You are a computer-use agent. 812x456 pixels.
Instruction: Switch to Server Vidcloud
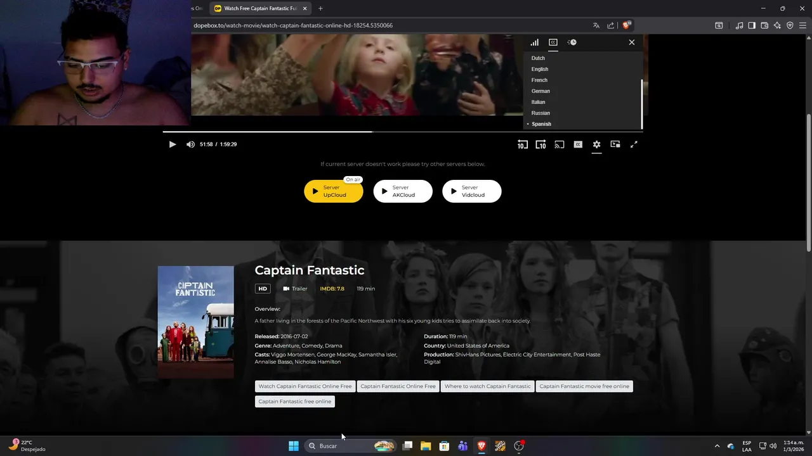pyautogui.click(x=472, y=191)
